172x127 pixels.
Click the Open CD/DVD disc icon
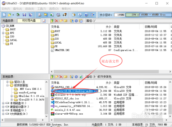(x=18, y=15)
